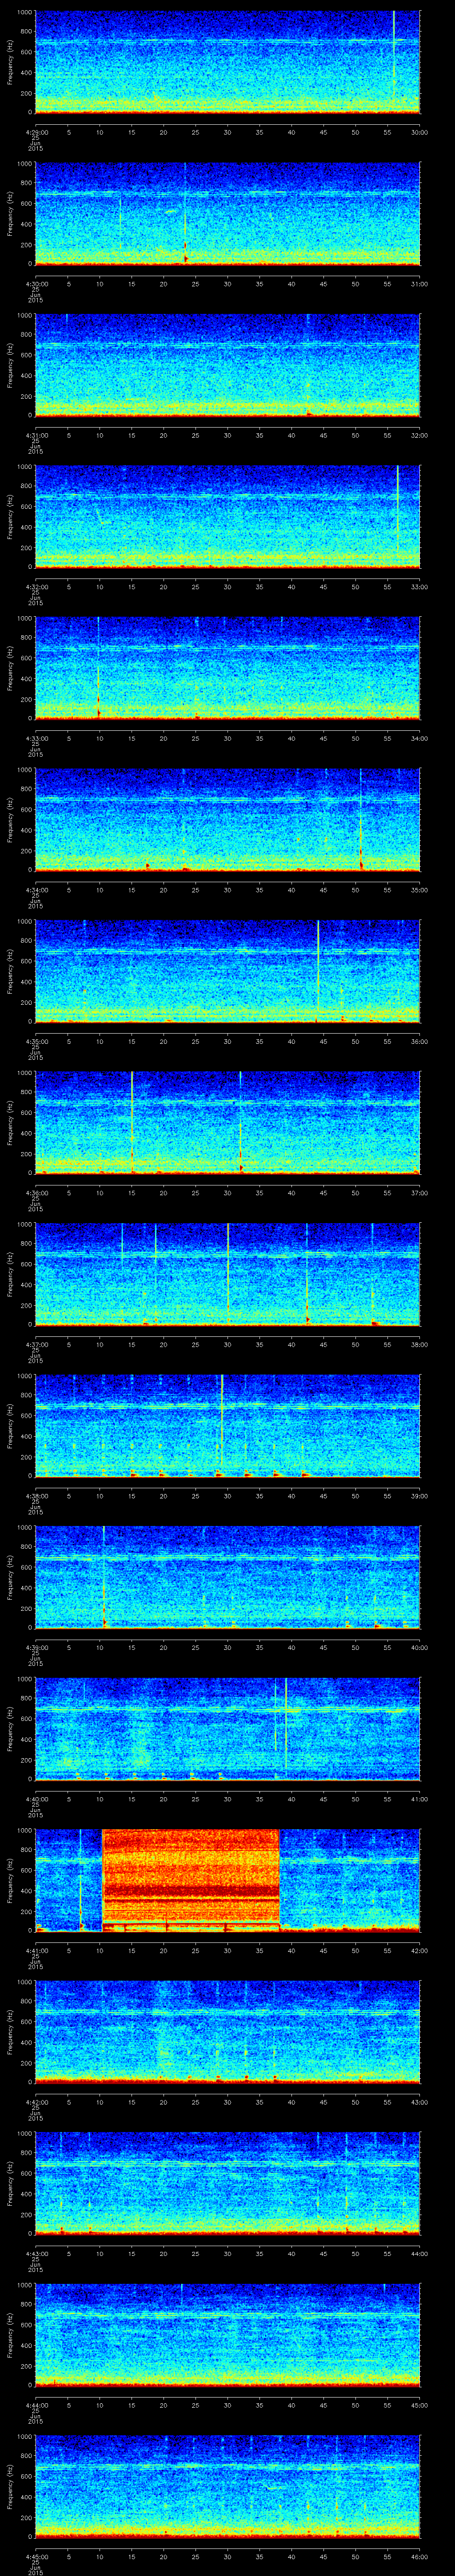Open the spectrogram panel starting at 4:38:00
Viewport: 455px width, 2576px height.
point(227,1425)
